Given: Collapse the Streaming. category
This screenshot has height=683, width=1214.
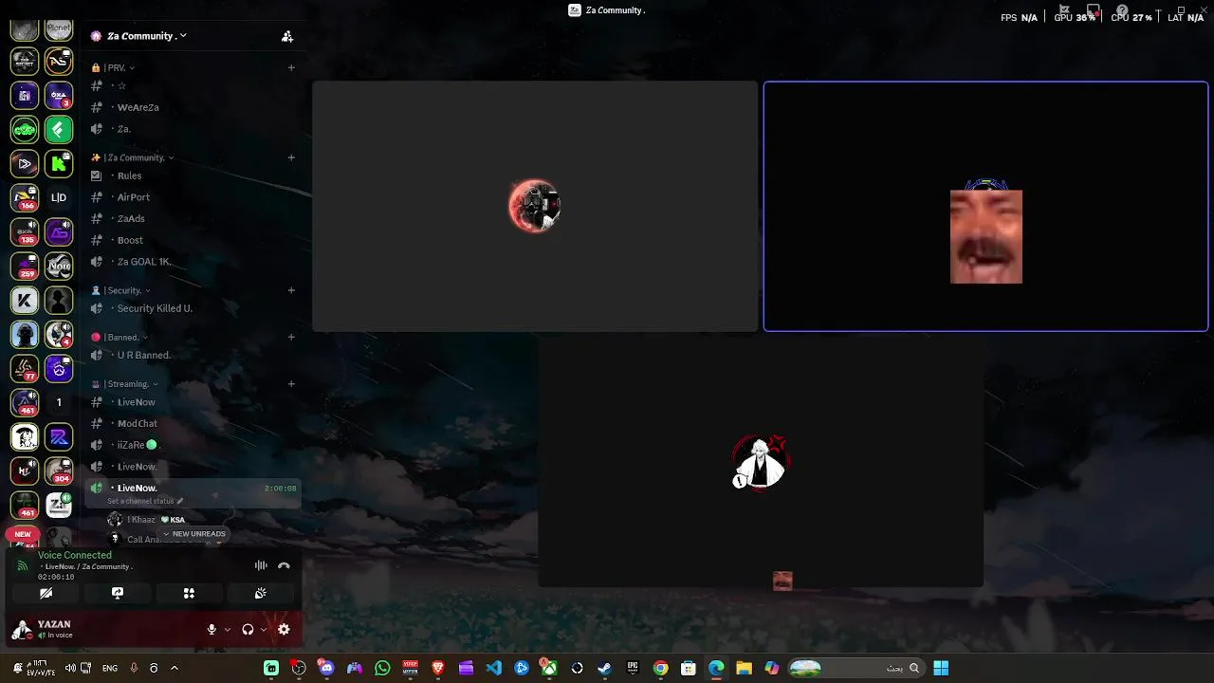Looking at the screenshot, I should tap(124, 384).
